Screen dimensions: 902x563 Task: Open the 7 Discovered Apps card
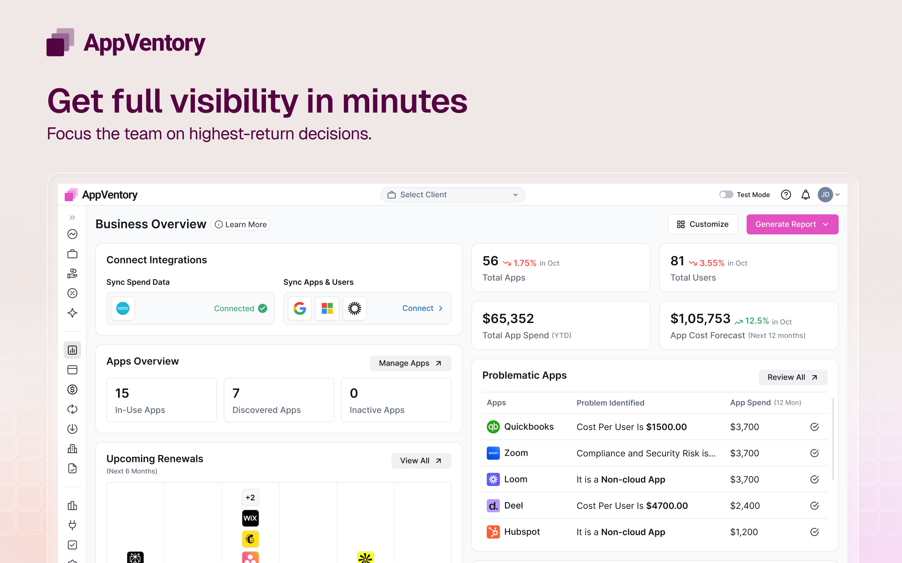279,400
